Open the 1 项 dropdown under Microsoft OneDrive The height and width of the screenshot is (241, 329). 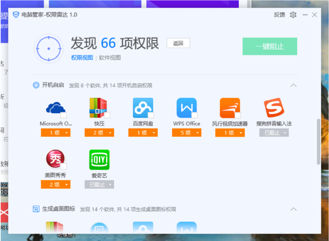(56, 133)
